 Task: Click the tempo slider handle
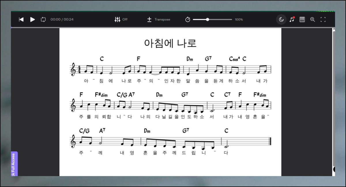pos(208,20)
